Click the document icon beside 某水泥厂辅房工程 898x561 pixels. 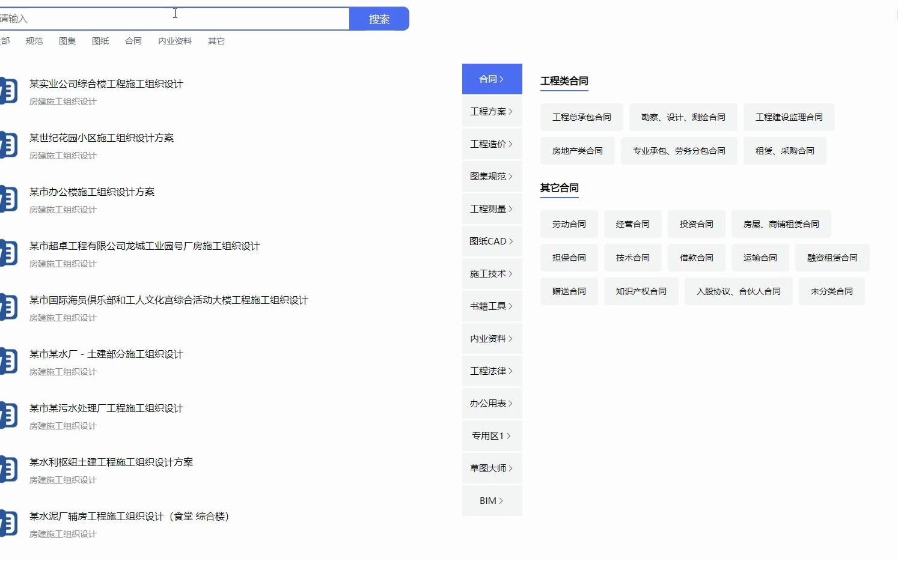click(x=8, y=523)
